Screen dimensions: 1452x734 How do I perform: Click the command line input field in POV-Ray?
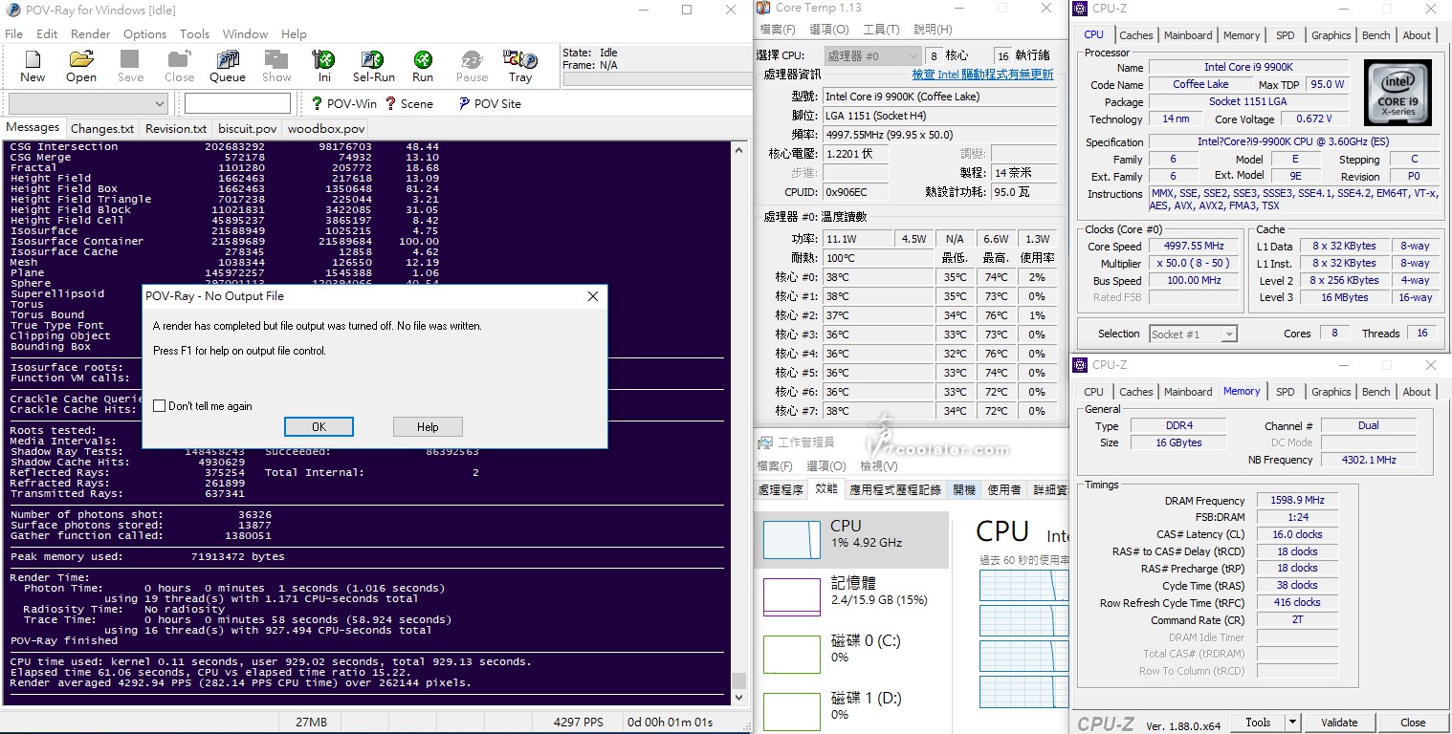[237, 103]
